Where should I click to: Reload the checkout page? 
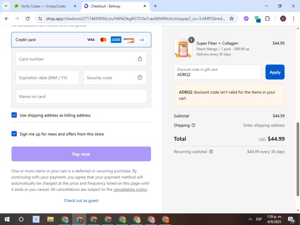[x=28, y=19]
